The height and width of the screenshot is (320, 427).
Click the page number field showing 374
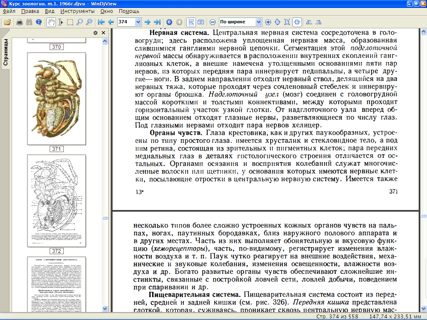126,22
